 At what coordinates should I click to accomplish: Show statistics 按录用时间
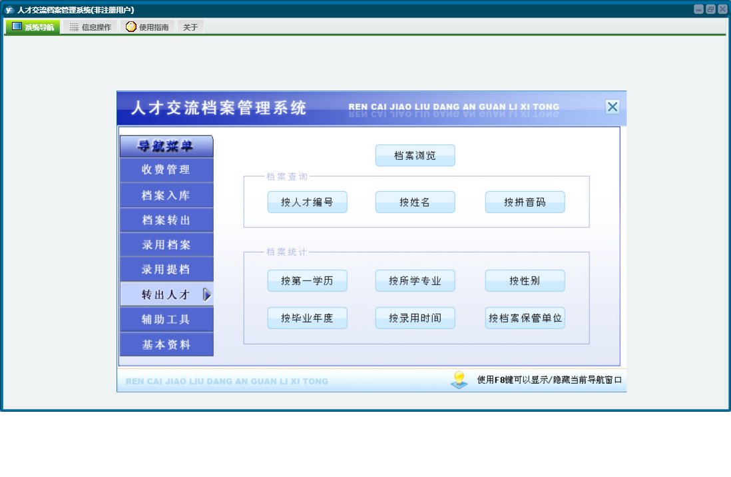[415, 318]
